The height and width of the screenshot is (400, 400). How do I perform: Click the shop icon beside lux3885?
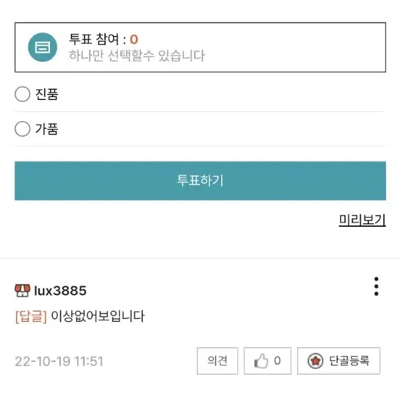pyautogui.click(x=23, y=291)
